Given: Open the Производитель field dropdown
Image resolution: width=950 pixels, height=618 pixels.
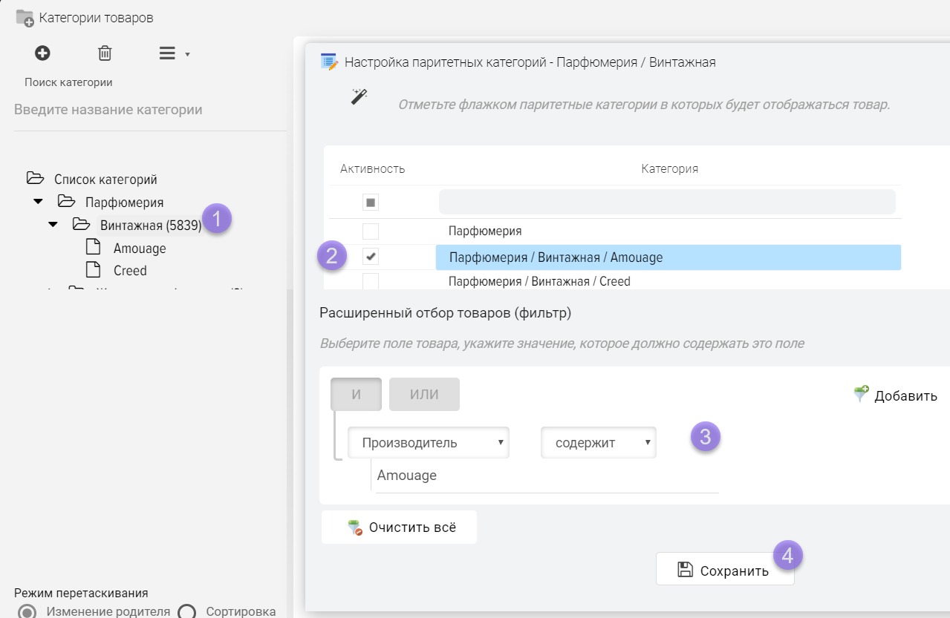Looking at the screenshot, I should (429, 443).
